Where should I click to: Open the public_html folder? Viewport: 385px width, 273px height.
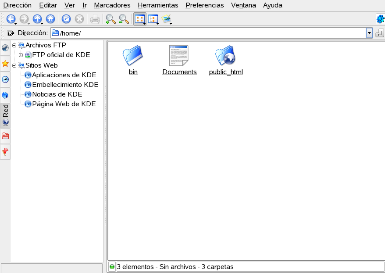coord(226,72)
